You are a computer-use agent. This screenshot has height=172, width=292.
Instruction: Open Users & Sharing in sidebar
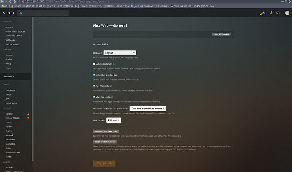tap(12, 44)
